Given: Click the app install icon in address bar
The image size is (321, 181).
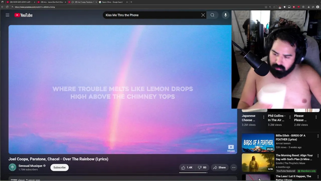Looking at the screenshot, I should pyautogui.click(x=266, y=7).
